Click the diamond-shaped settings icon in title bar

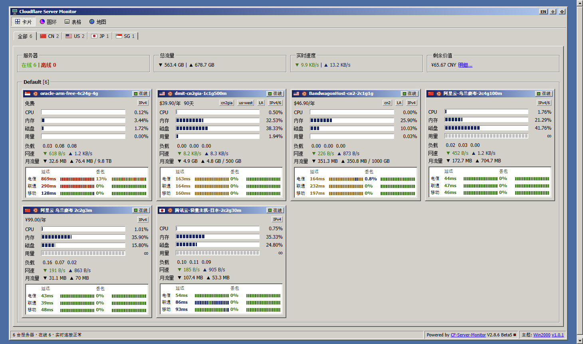click(x=562, y=12)
